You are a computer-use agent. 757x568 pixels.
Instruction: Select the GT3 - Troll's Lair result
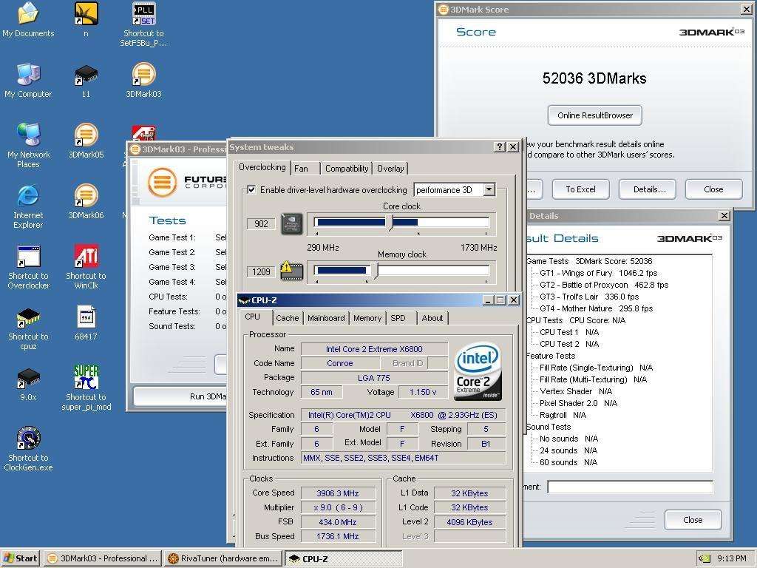click(589, 297)
